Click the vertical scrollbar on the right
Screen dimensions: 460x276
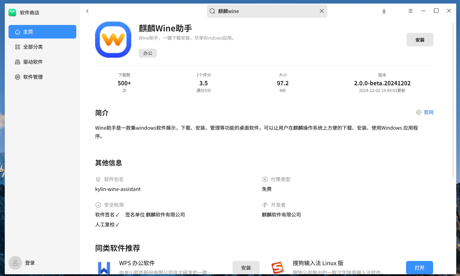click(453, 100)
